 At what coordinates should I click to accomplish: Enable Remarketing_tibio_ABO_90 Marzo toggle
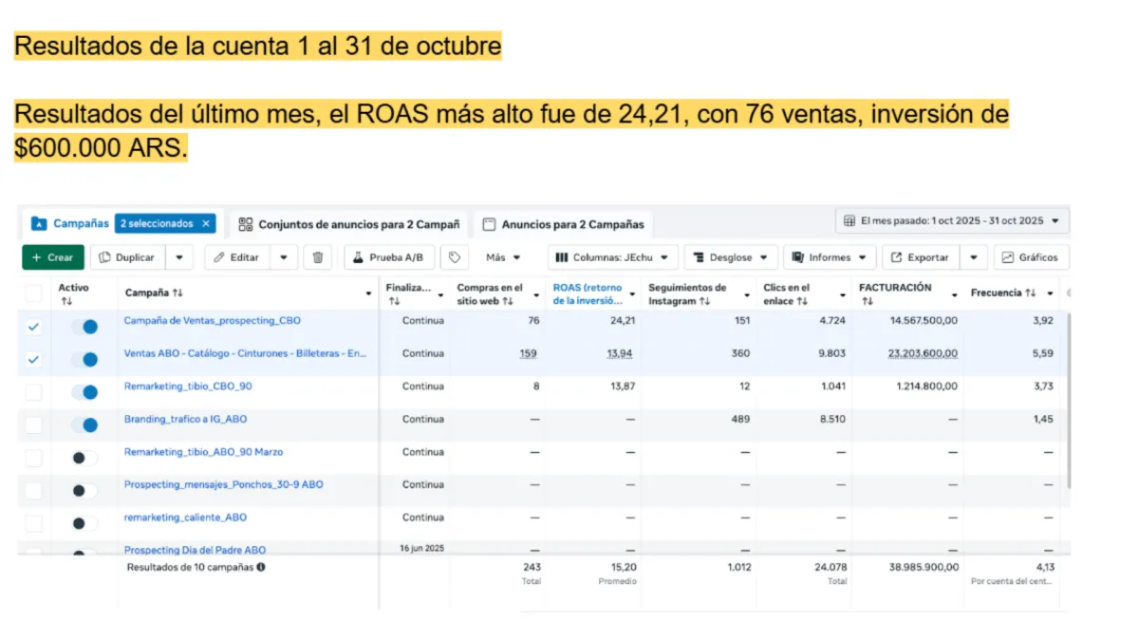(85, 458)
